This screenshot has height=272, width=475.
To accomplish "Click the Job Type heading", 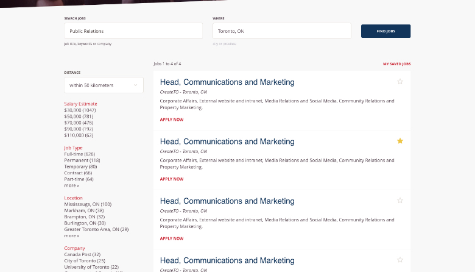I will pos(73,148).
